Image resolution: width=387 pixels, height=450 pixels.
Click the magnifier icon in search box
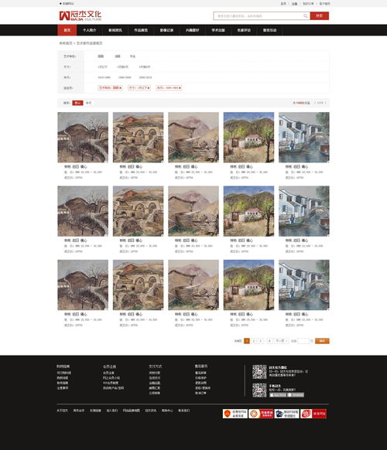pos(306,16)
